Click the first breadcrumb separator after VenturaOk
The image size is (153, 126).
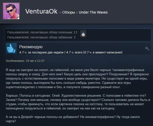tap(60, 13)
